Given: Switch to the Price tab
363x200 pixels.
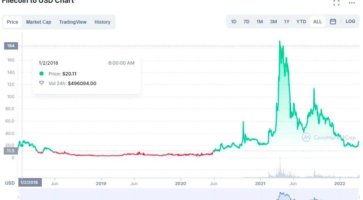Looking at the screenshot, I should (13, 22).
